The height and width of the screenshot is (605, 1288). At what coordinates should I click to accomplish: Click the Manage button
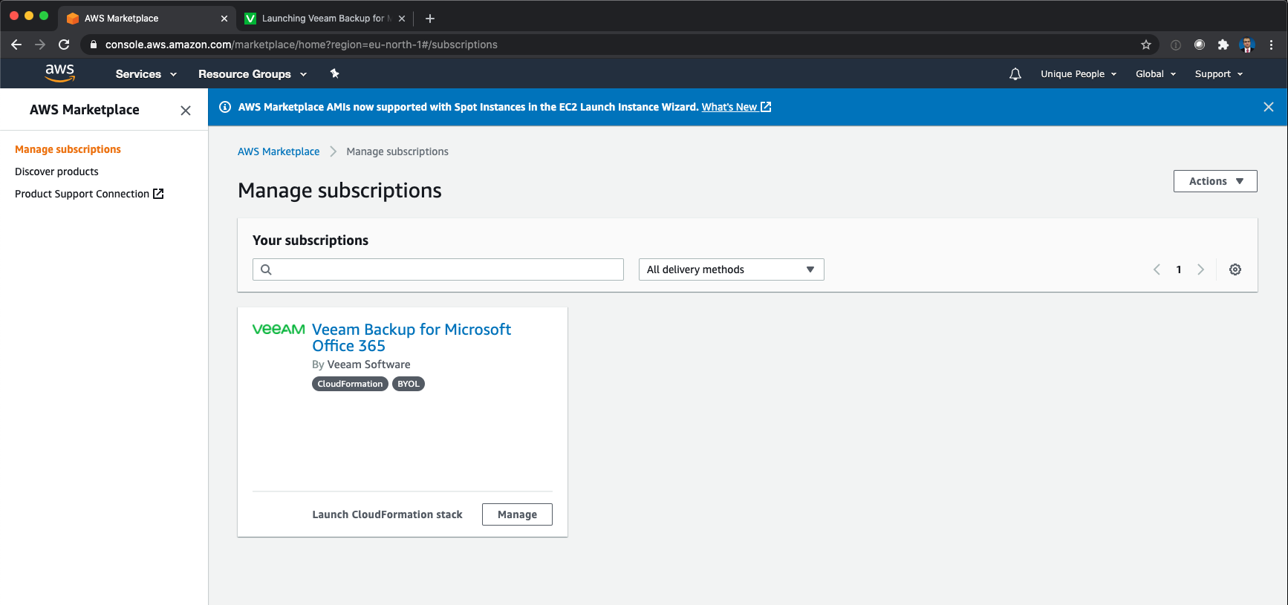pyautogui.click(x=517, y=514)
